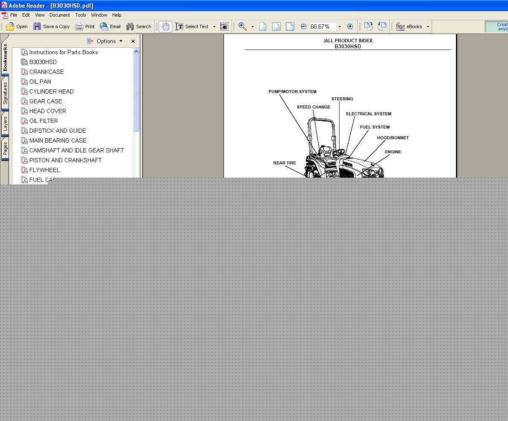Click the Rotate Clockwise icon

pos(369,26)
